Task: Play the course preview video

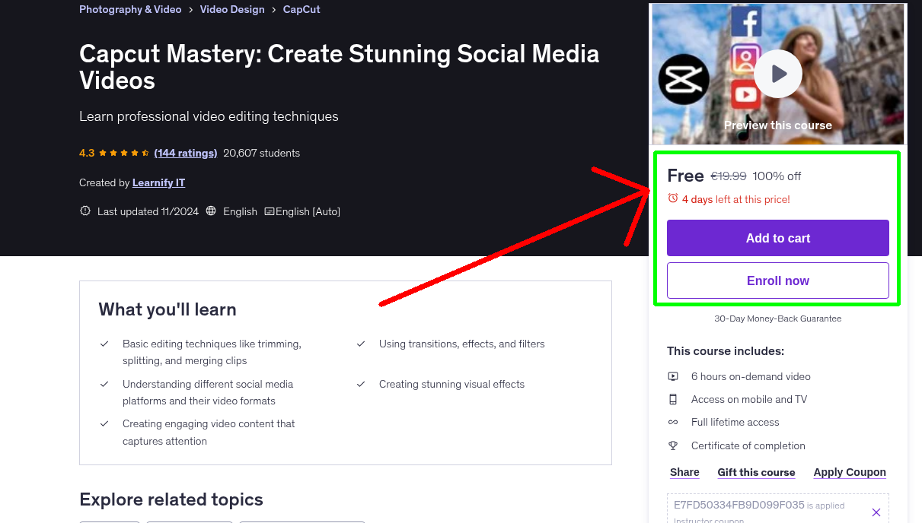Action: tap(778, 74)
